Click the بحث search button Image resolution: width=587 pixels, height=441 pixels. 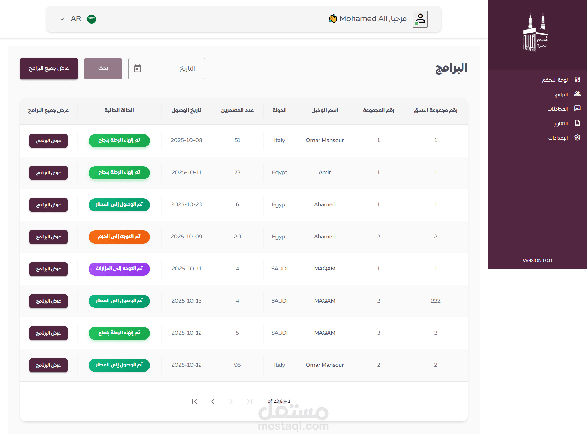pos(103,68)
